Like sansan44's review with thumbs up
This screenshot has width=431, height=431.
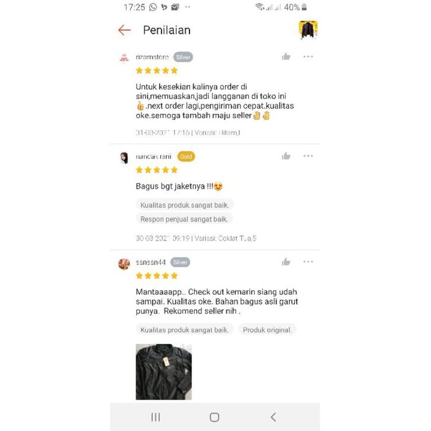[286, 262]
